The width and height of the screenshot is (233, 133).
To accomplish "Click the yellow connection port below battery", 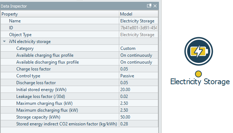I will click(198, 74).
